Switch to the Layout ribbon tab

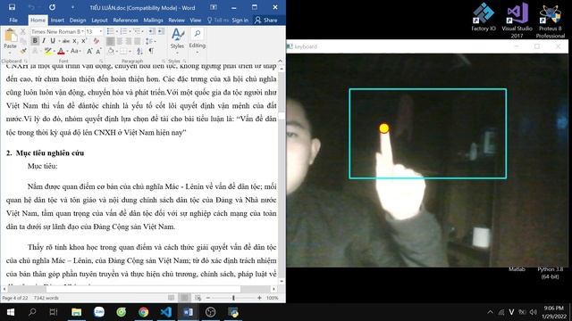pos(99,20)
